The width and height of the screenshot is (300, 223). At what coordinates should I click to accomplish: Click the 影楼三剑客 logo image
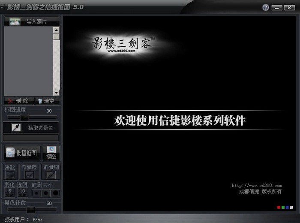pyautogui.click(x=123, y=45)
